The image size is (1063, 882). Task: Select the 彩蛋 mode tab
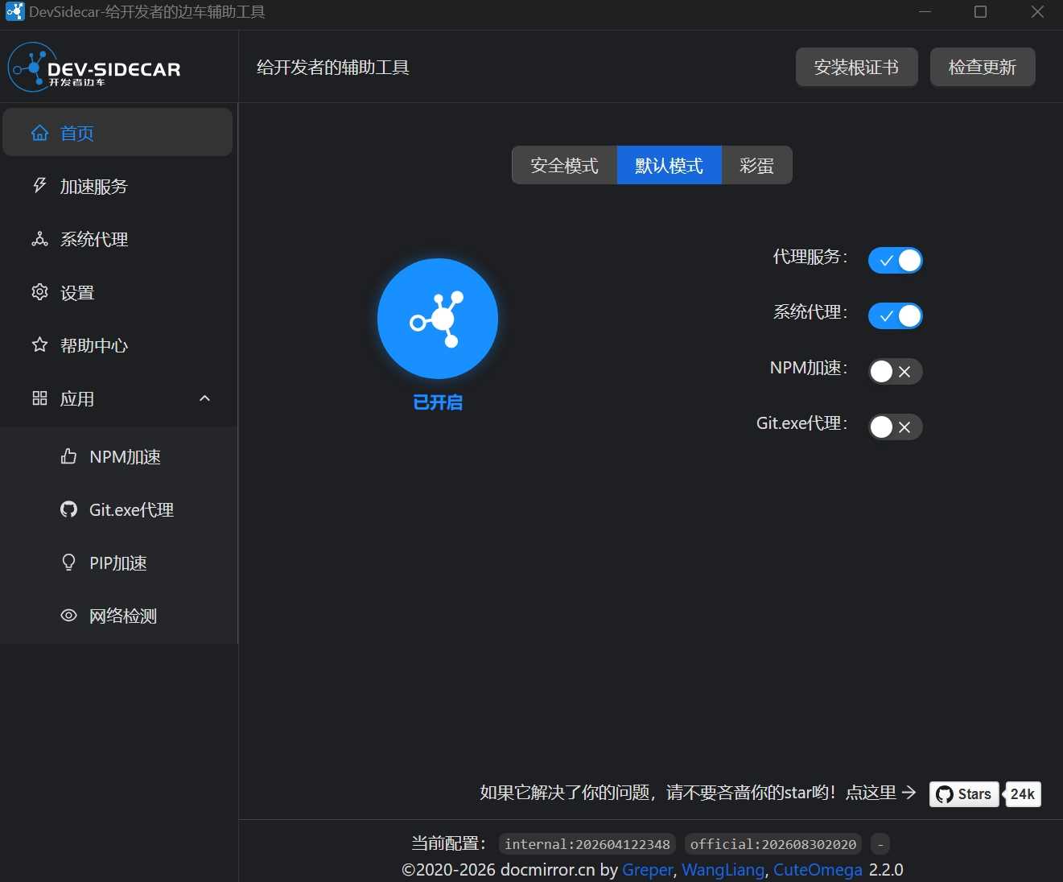756,165
